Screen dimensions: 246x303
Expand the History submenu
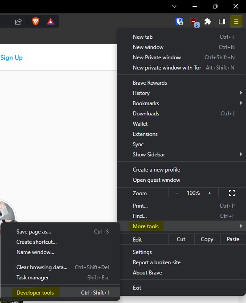181,93
